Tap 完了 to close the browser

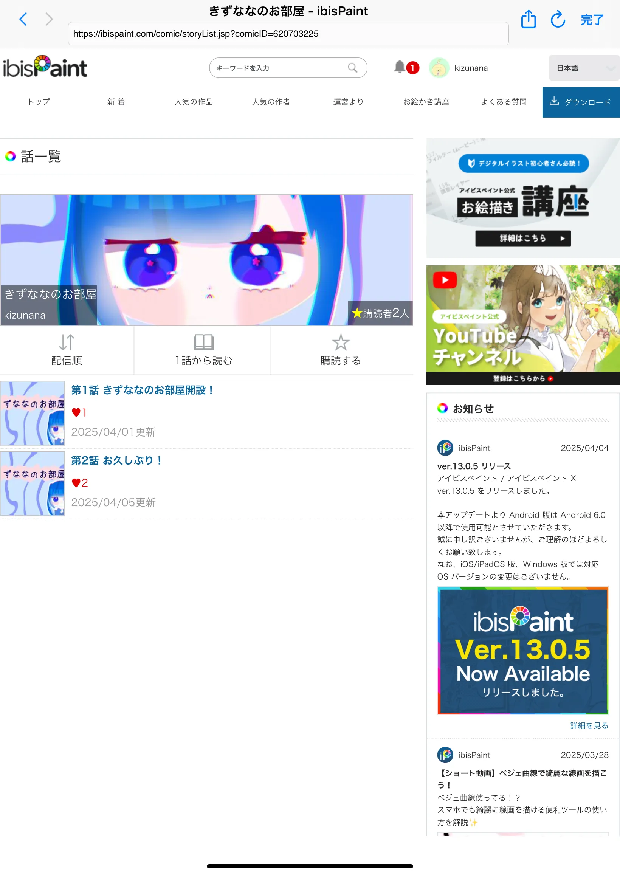tap(592, 20)
